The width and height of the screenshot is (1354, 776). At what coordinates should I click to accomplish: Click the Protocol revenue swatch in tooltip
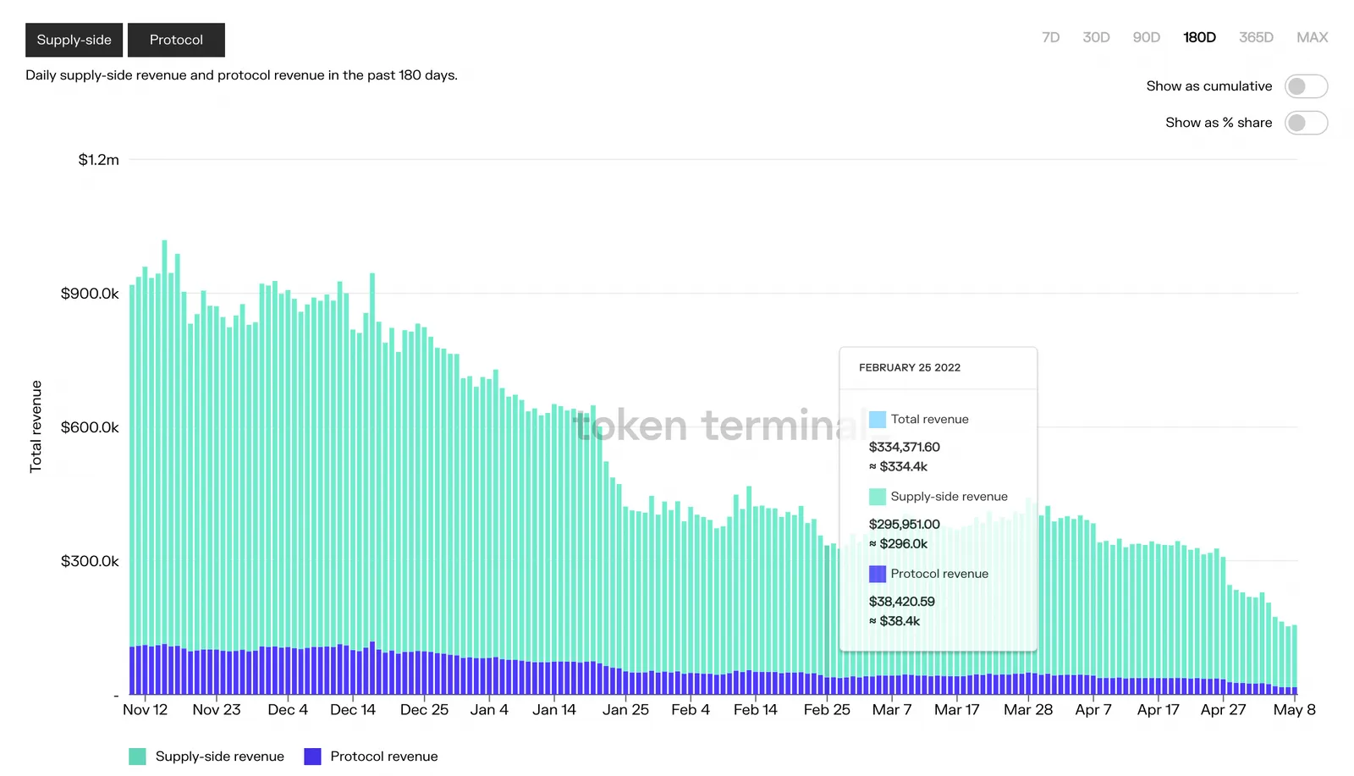coord(878,574)
